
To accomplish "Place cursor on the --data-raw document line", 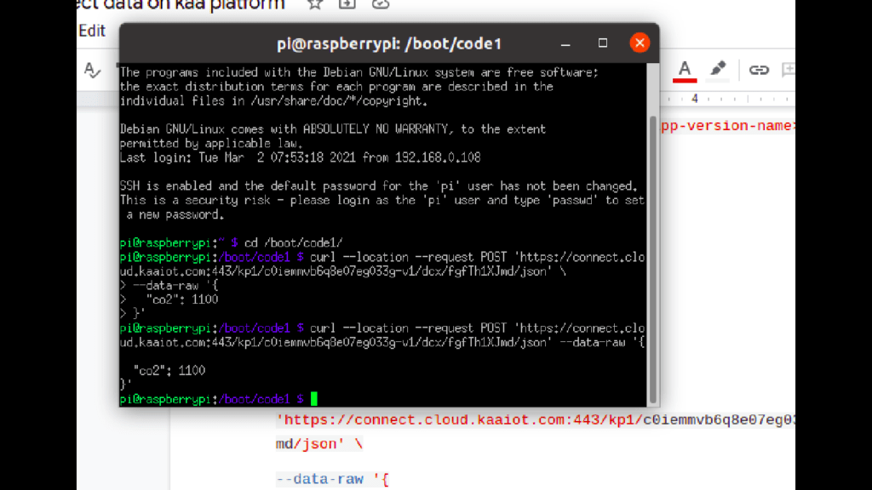I will coord(332,479).
